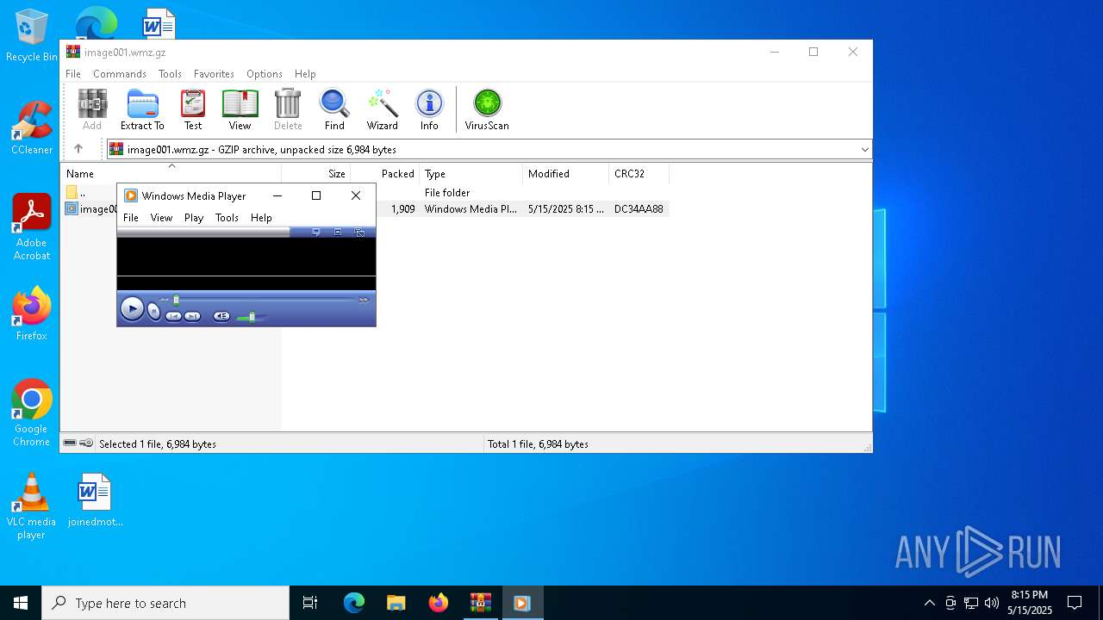Open WinRAR Tools menu
Image resolution: width=1103 pixels, height=620 pixels.
tap(170, 74)
